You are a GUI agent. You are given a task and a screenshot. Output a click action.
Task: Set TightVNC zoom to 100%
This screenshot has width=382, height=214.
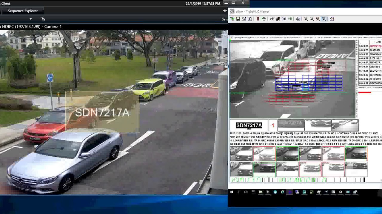tap(318, 19)
